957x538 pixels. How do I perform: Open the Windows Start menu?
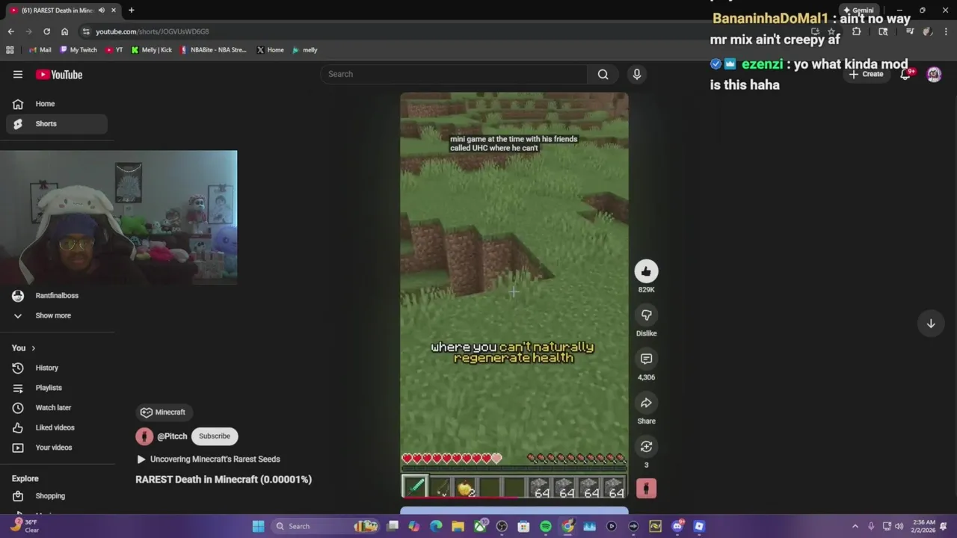coord(258,526)
